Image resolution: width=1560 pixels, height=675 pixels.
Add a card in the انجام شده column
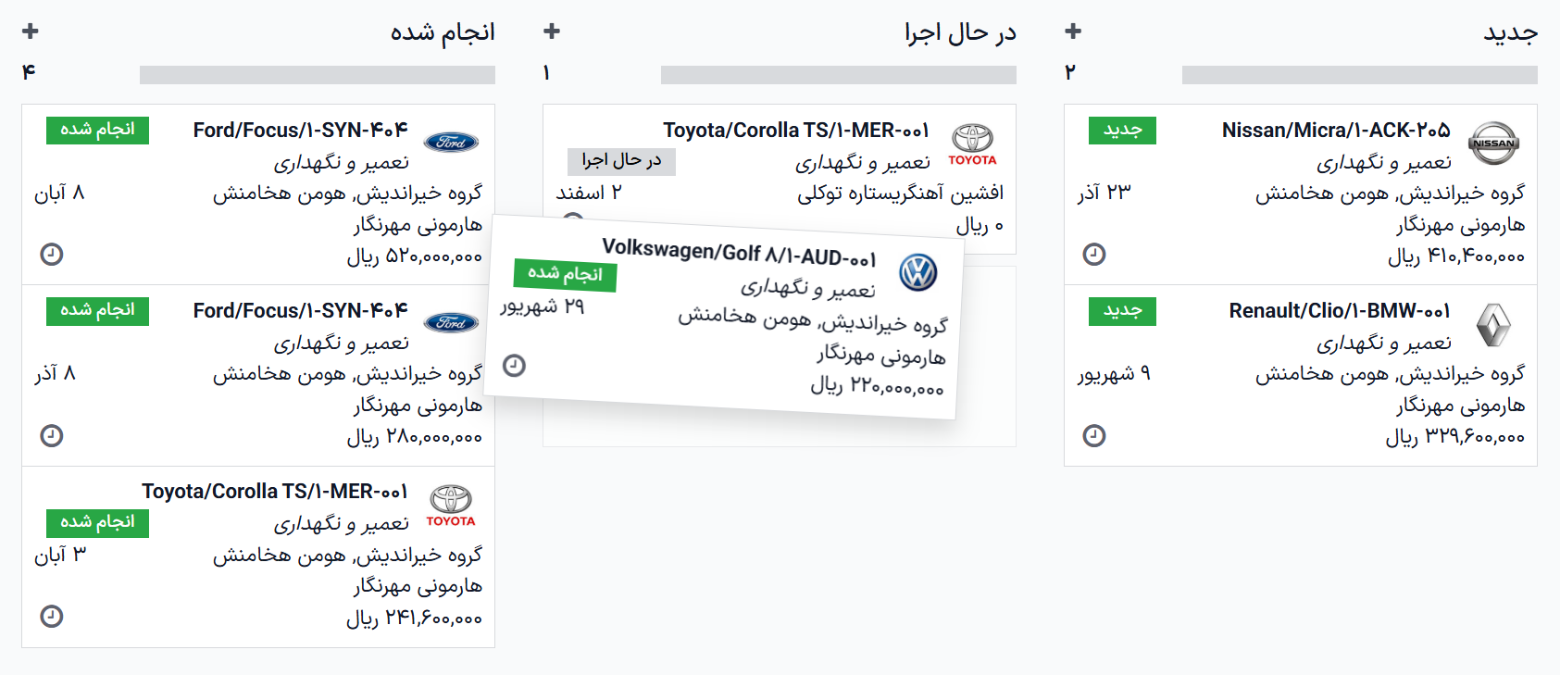pyautogui.click(x=31, y=31)
